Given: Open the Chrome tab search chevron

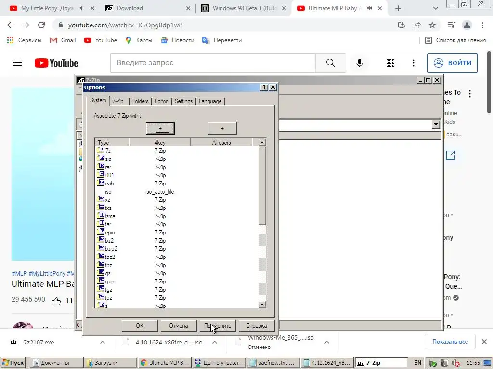Looking at the screenshot, I should point(435,8).
